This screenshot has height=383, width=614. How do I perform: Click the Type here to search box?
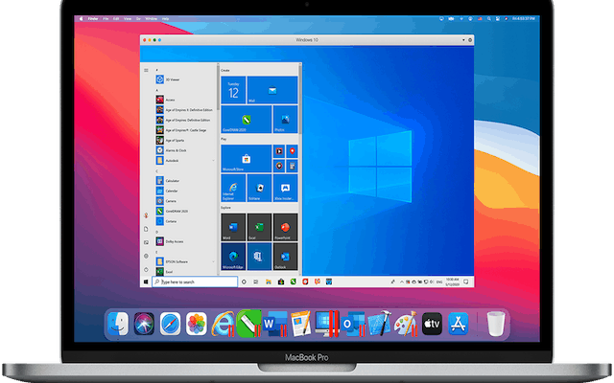pyautogui.click(x=195, y=282)
